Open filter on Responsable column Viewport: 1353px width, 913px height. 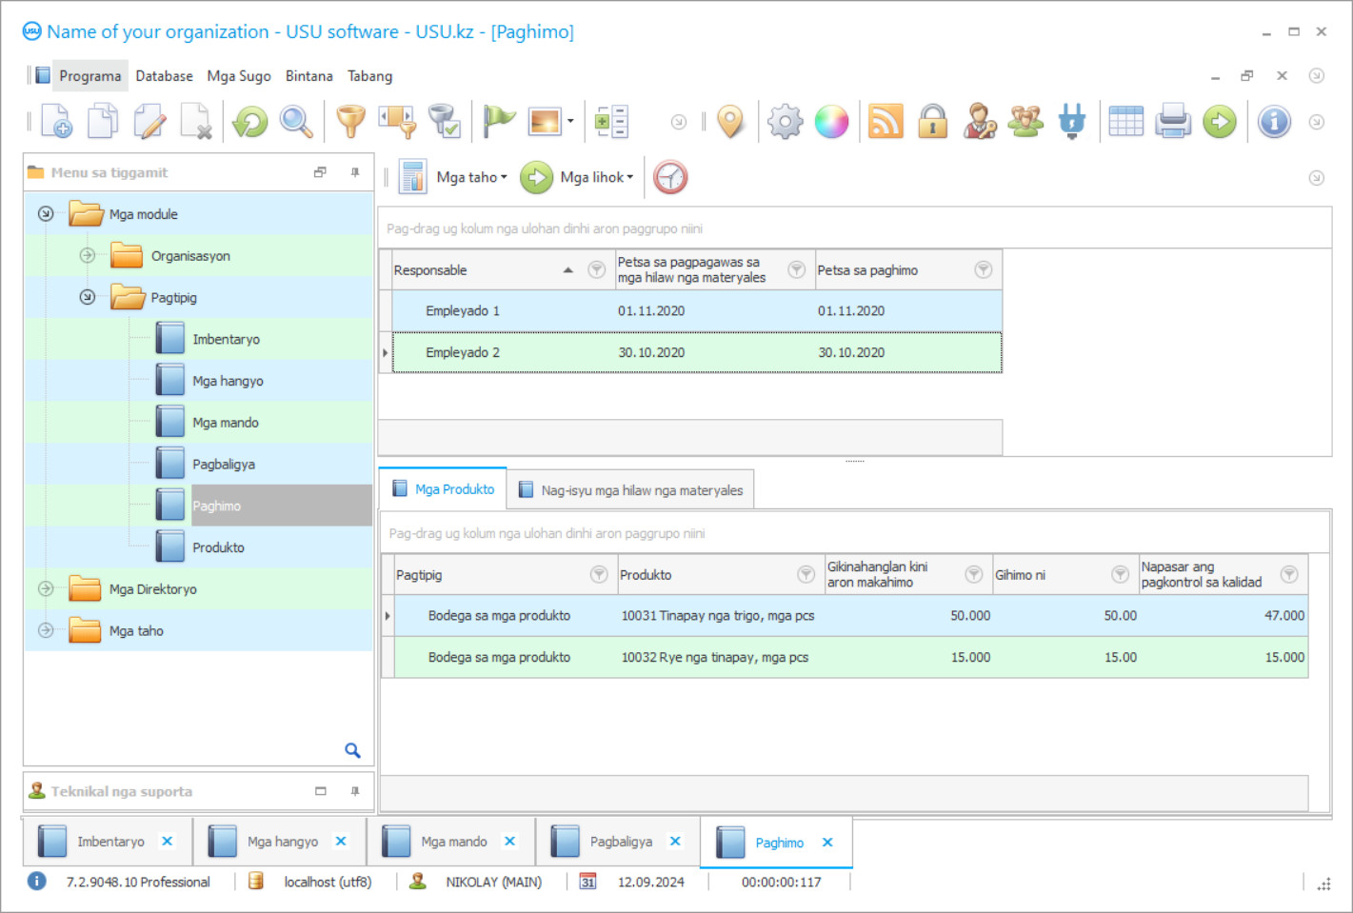[x=597, y=269]
